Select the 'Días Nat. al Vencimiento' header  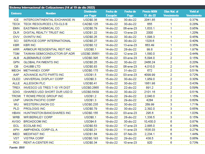tap(171, 13)
